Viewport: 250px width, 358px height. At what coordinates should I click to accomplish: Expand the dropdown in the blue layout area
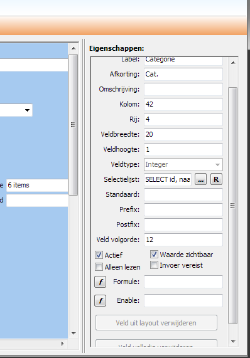pos(27,110)
